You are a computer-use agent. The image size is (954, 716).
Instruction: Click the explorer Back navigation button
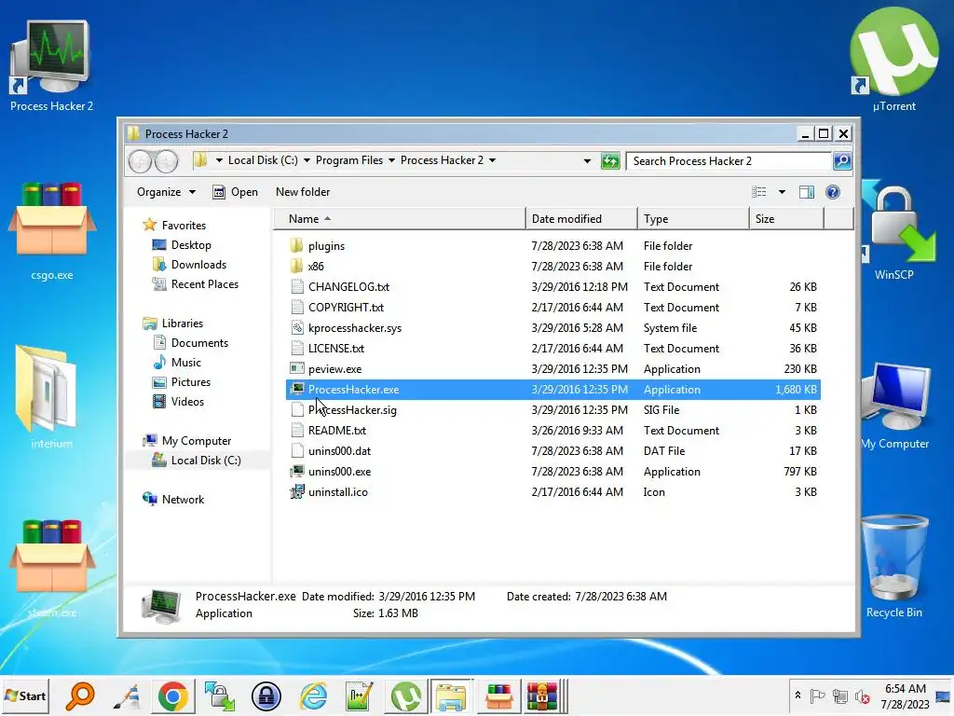click(141, 161)
